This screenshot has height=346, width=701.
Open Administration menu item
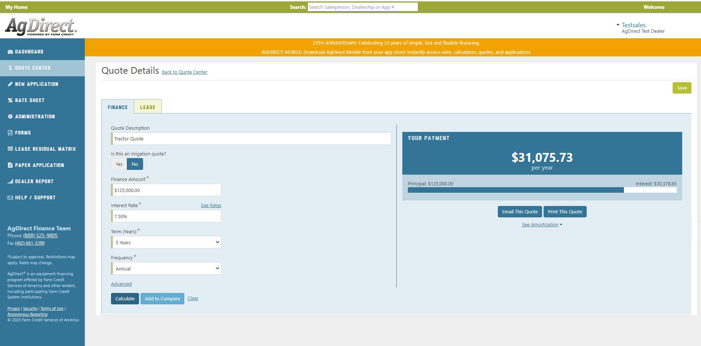point(42,117)
